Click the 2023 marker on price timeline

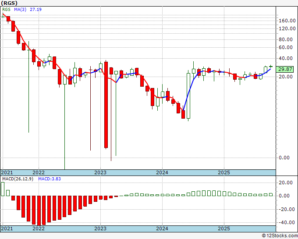tap(100, 172)
